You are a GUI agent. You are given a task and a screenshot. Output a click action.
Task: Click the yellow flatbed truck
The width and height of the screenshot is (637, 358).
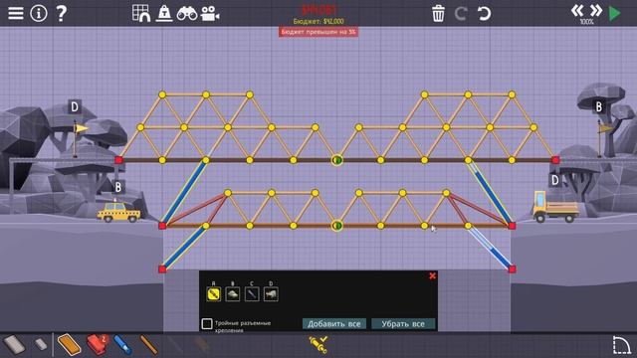coord(555,207)
